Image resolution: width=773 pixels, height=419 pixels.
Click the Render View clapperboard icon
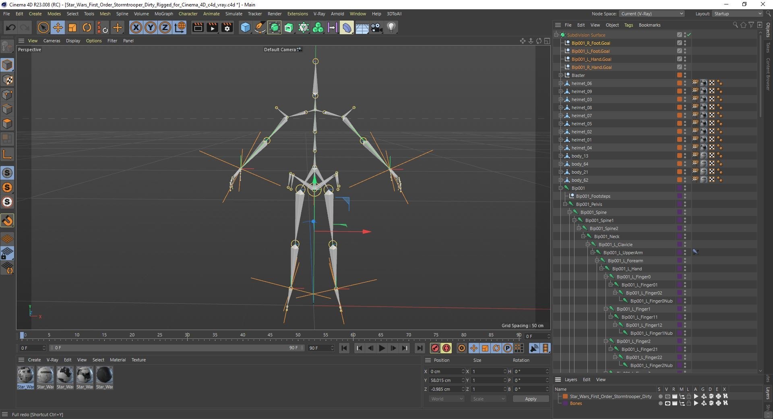198,28
